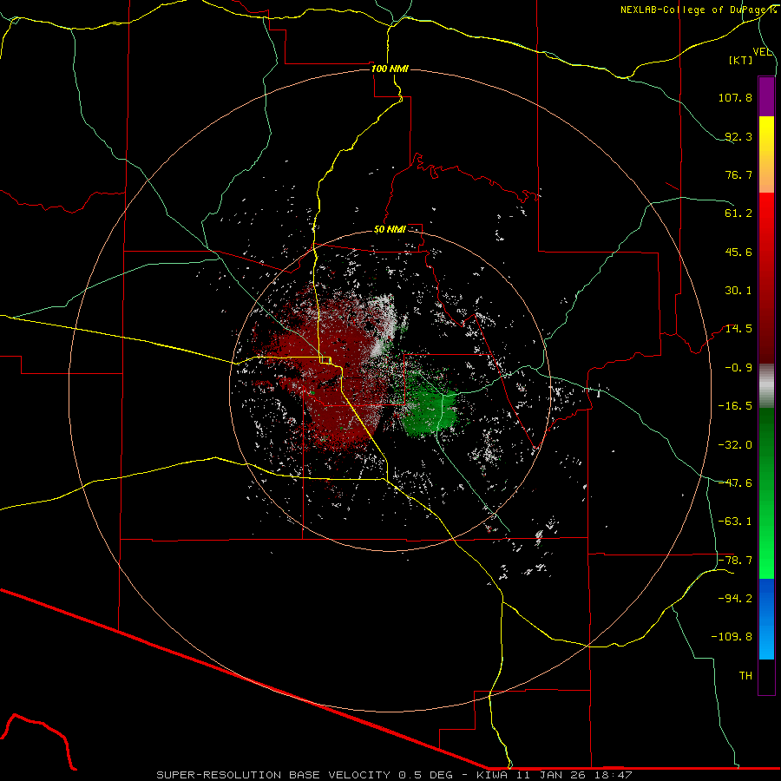Click the VEL heading above the legend

point(763,52)
